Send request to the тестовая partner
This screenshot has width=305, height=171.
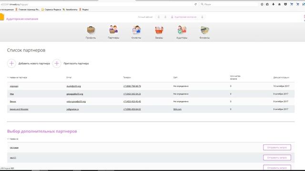coord(277,148)
